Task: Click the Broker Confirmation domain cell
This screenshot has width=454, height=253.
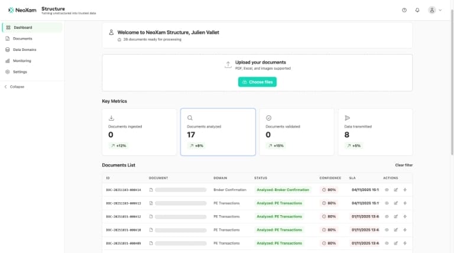Action: point(230,190)
